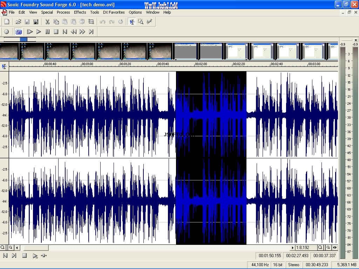Open the Edit menu

click(x=22, y=12)
